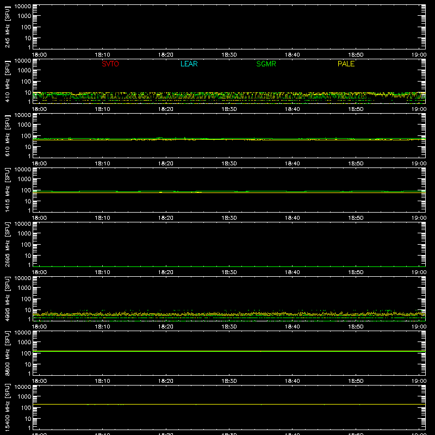This screenshot has width=435, height=435.
Task: Click 18:20 tick under the 4995 MHz panel
Action: [166, 327]
